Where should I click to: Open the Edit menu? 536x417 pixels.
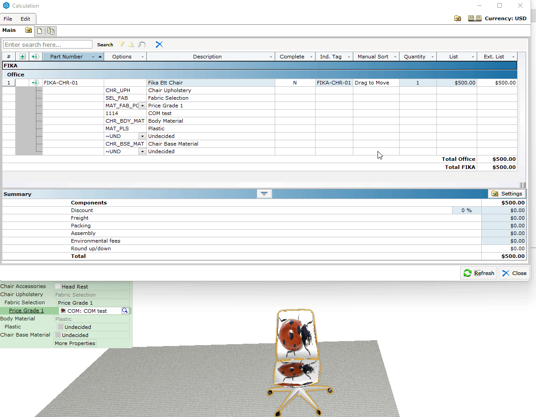(x=25, y=19)
